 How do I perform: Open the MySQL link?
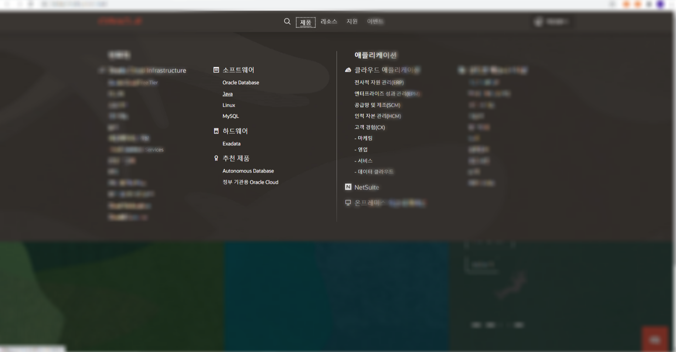(231, 116)
